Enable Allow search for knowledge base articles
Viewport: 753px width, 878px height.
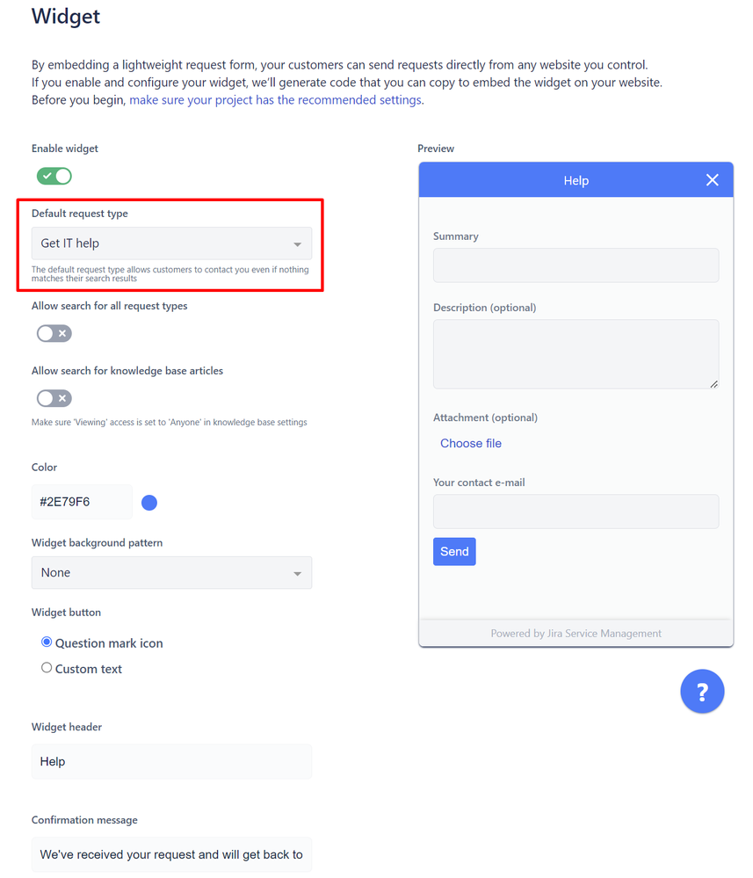54,398
